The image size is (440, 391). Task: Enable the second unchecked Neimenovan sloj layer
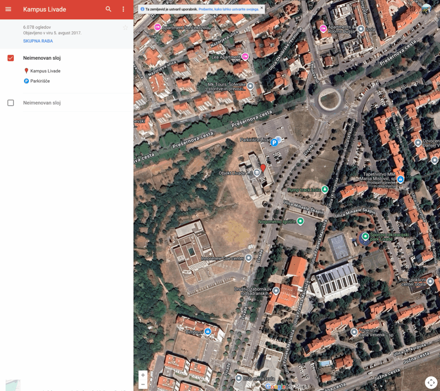[11, 103]
